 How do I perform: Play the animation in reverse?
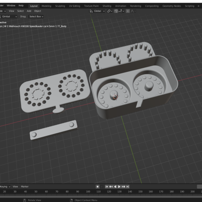(115, 187)
